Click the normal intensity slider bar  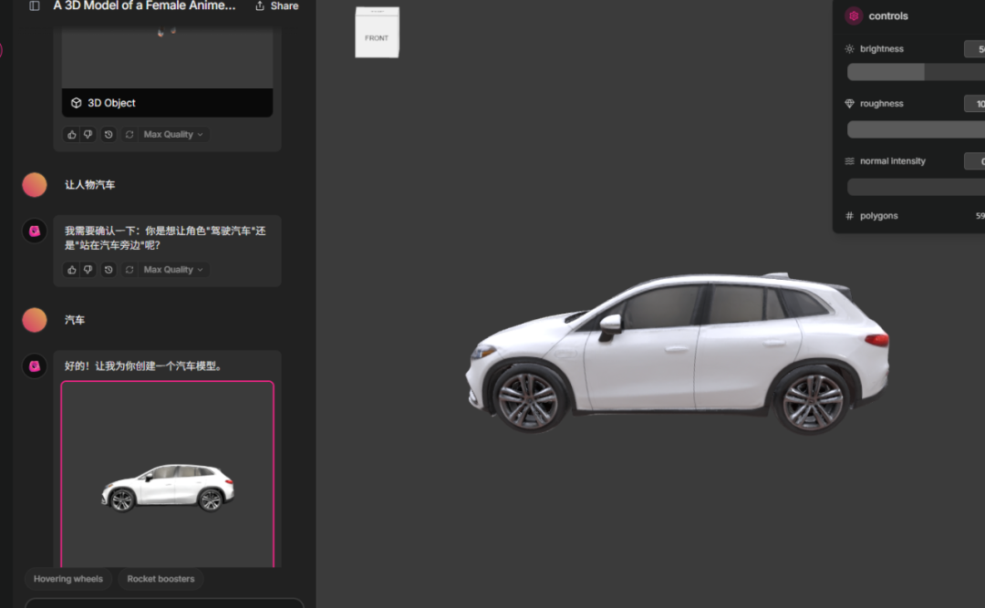[x=916, y=187]
